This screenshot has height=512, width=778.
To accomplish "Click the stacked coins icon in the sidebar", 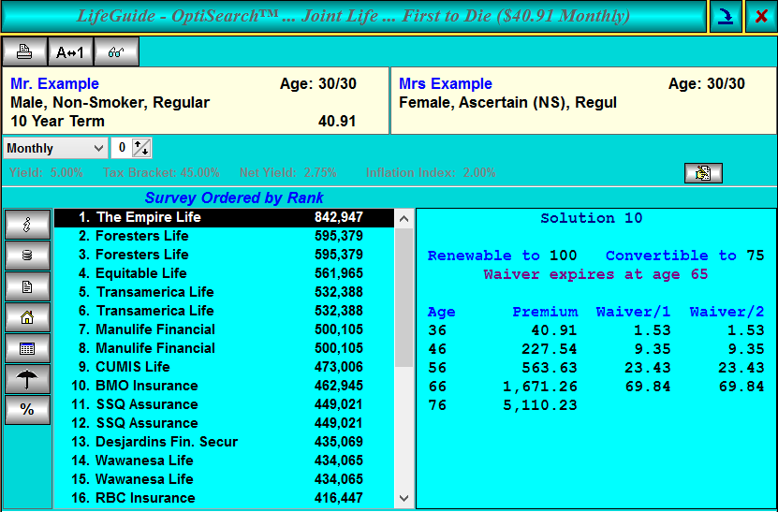I will pyautogui.click(x=27, y=256).
